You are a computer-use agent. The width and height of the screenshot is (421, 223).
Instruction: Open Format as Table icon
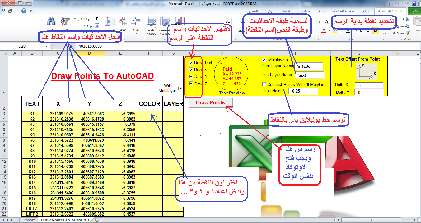tap(165, 21)
